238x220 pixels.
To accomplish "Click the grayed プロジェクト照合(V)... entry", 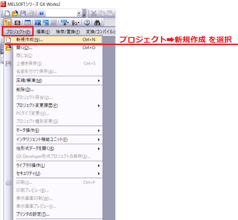I will click(53, 97).
